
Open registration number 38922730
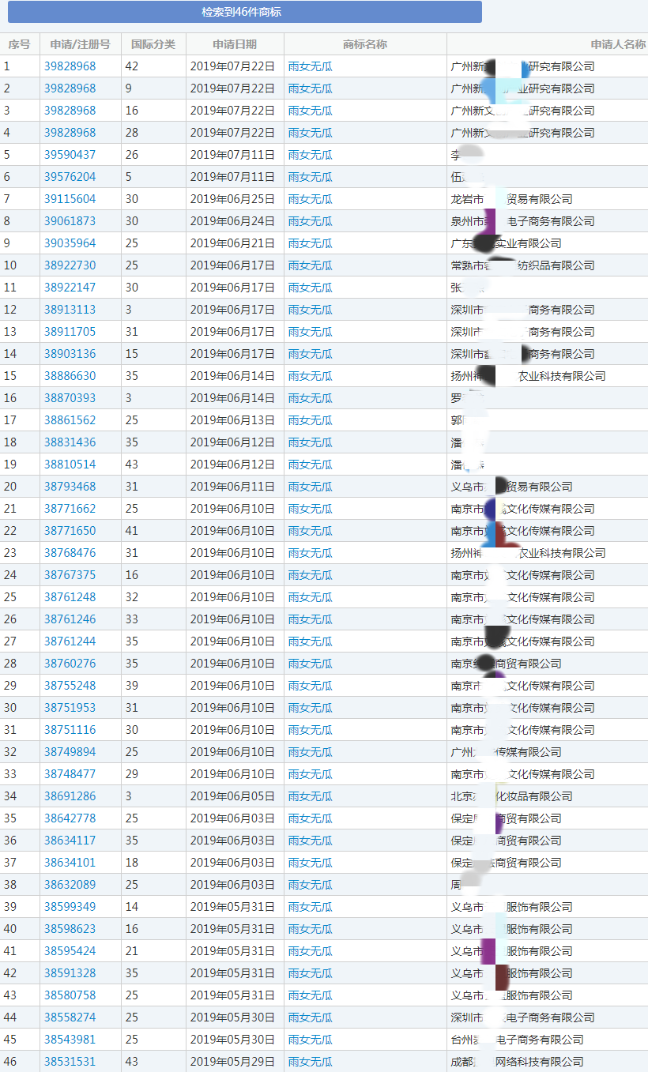(x=70, y=265)
